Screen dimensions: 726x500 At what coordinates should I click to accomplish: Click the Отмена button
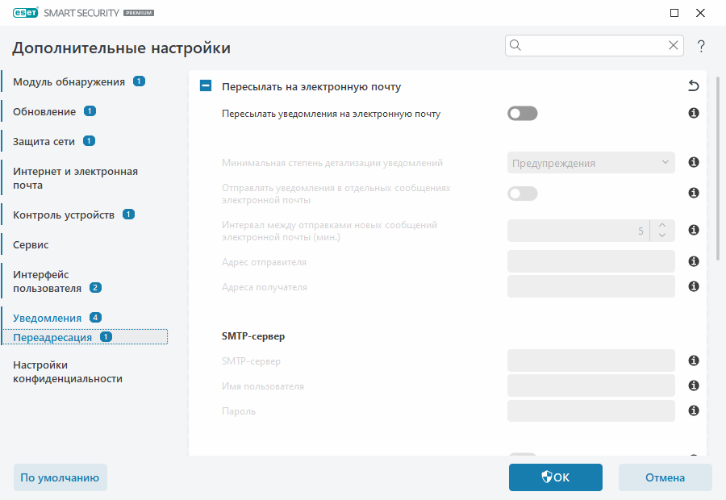point(665,477)
